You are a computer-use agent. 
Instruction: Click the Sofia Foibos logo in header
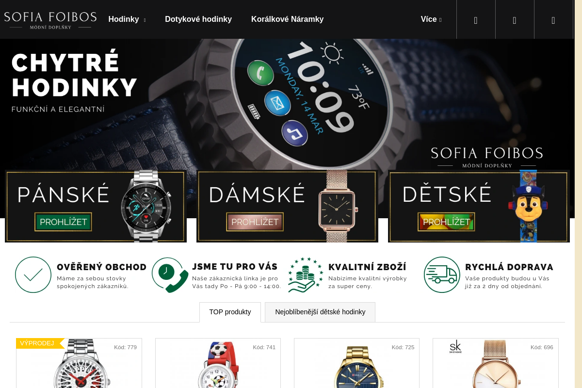50,20
